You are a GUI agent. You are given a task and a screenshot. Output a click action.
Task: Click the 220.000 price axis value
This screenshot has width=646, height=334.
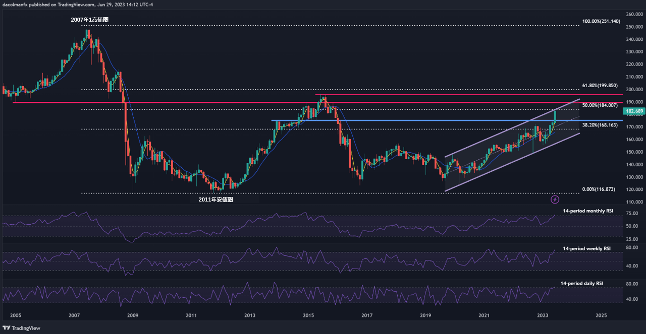click(635, 64)
